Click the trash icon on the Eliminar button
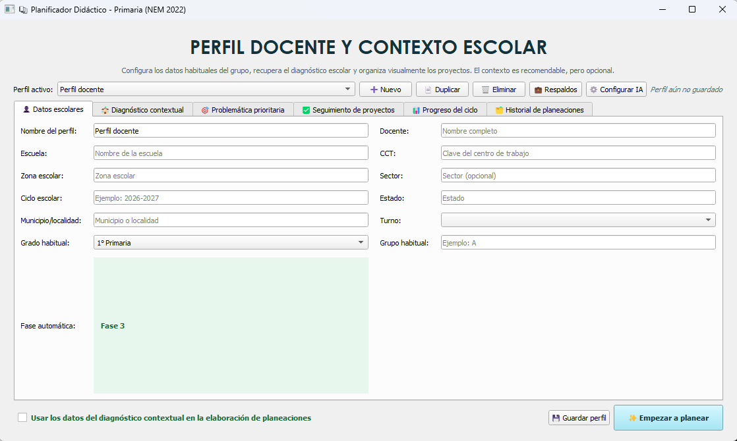This screenshot has height=441, width=737. 486,90
